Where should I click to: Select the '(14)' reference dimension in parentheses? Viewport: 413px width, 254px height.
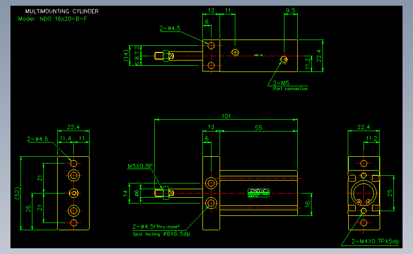pos(126,55)
